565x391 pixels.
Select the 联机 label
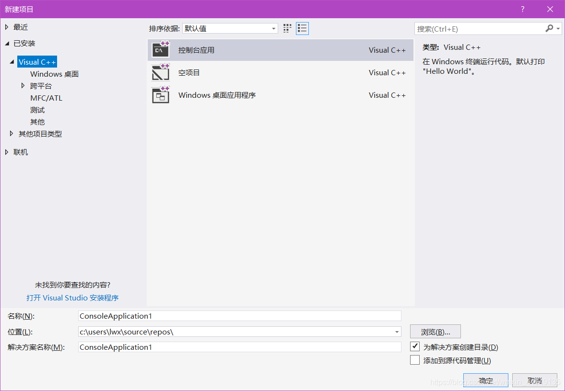tap(21, 152)
